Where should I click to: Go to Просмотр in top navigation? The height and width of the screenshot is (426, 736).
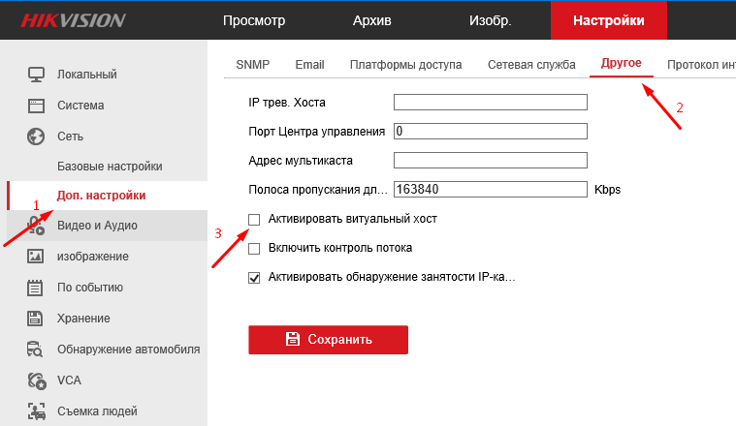pyautogui.click(x=254, y=20)
